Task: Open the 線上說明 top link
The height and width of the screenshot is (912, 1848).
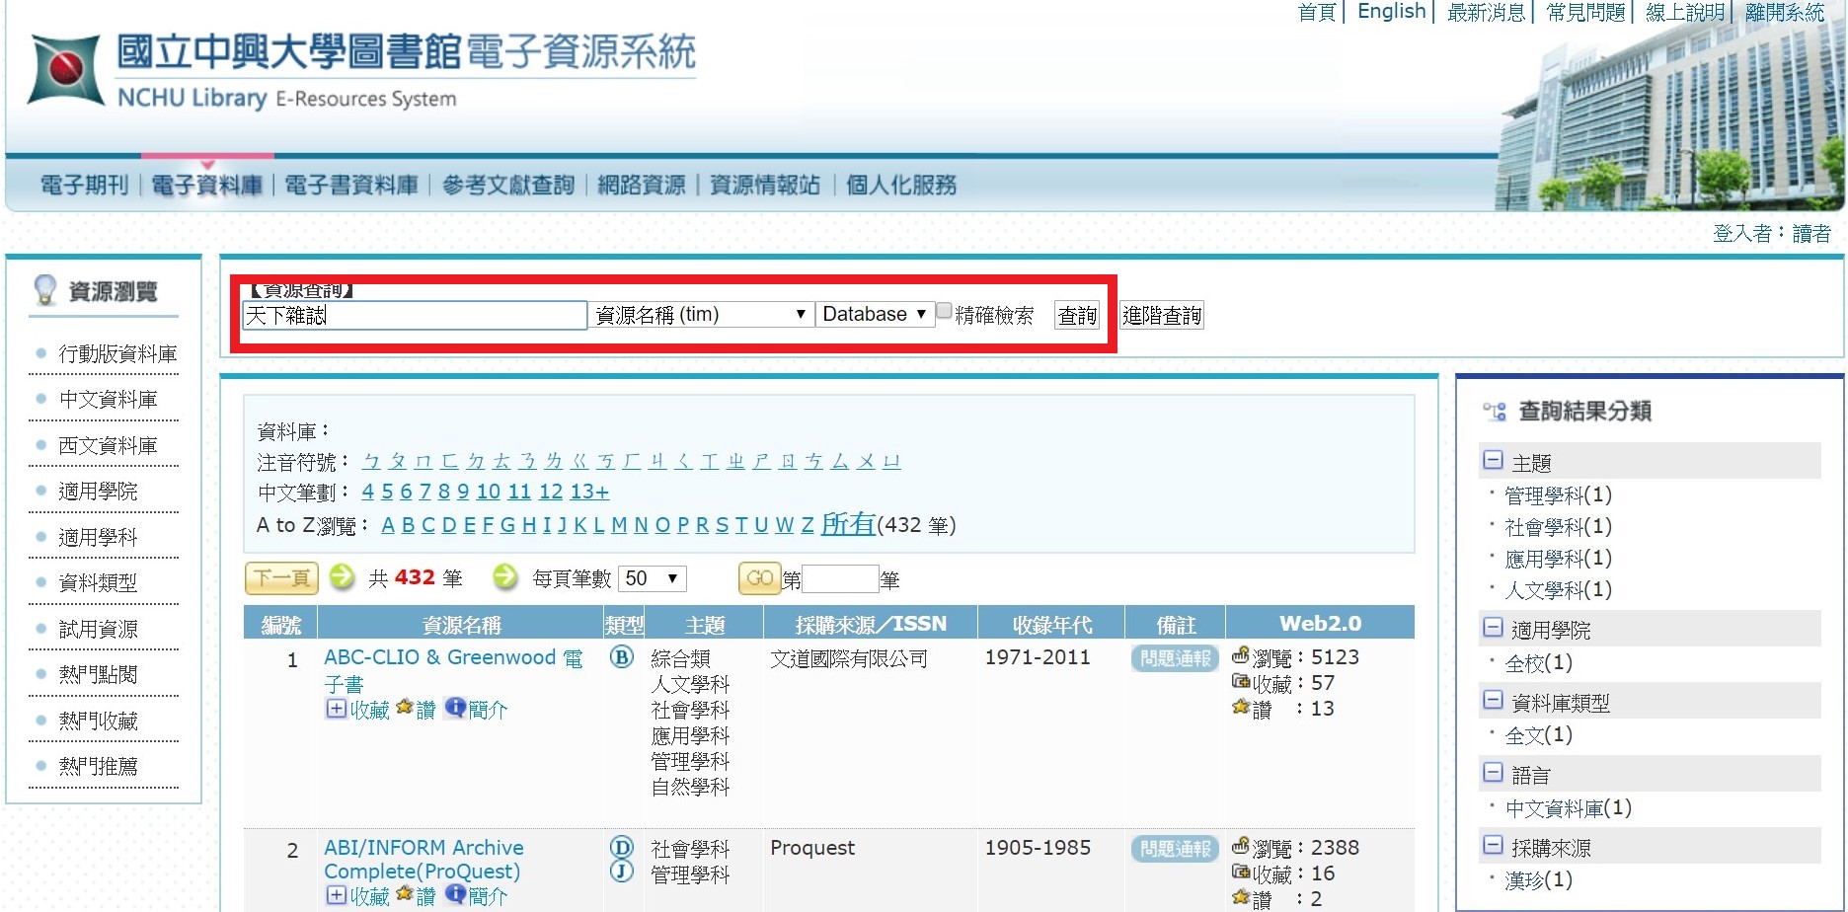Action: pos(1685,12)
